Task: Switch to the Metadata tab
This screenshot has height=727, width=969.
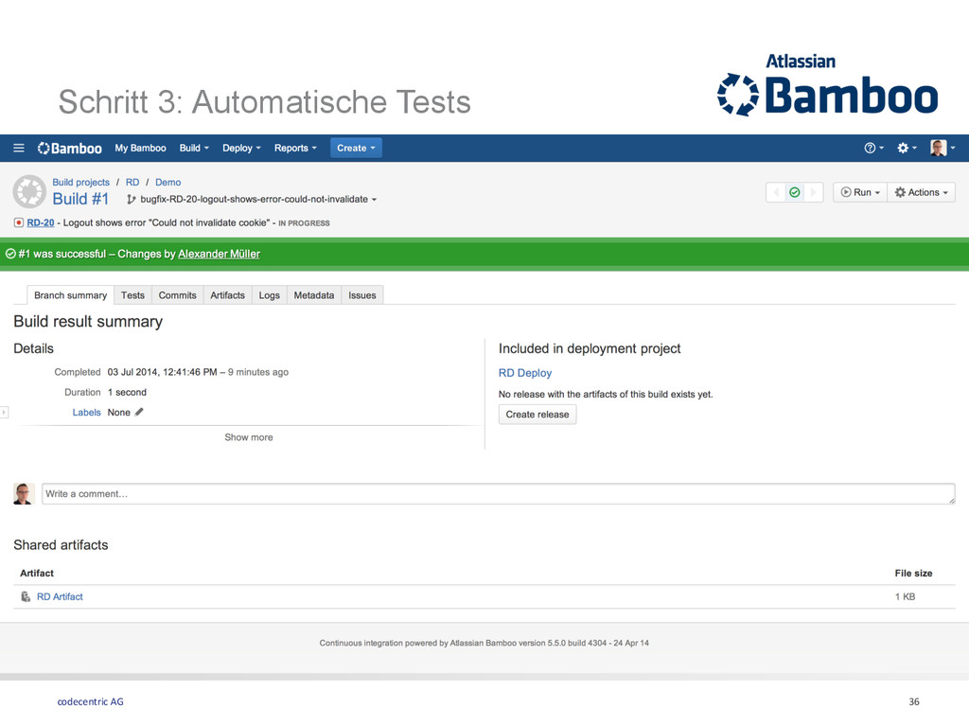Action: [x=314, y=295]
